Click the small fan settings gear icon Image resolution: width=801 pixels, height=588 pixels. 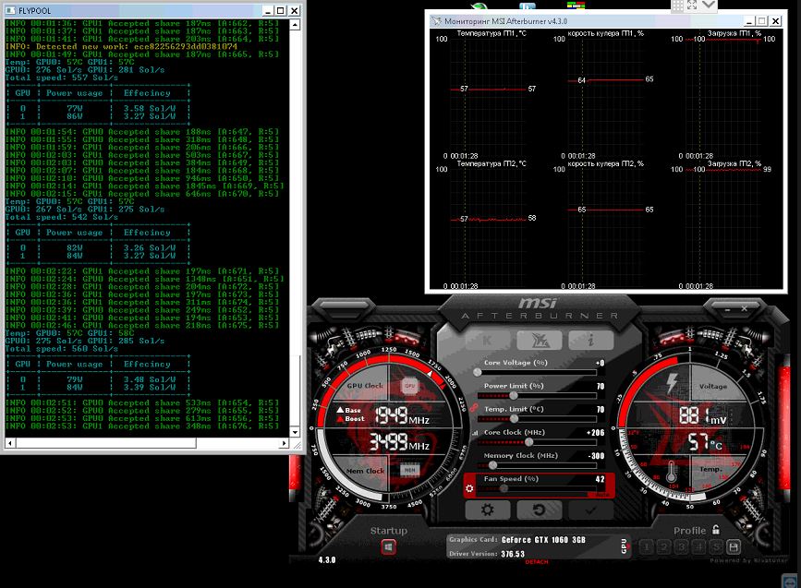(469, 486)
